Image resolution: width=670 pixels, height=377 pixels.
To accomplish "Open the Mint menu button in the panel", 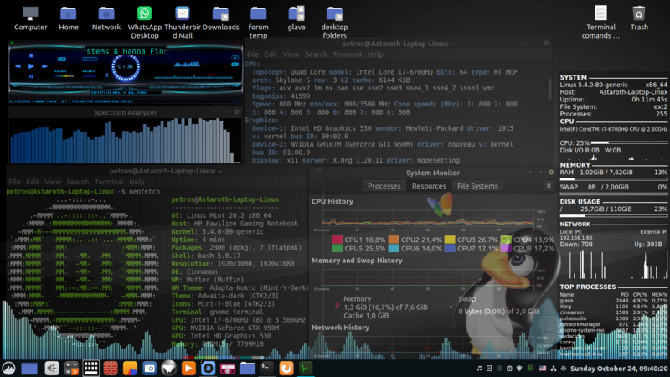I will point(8,368).
